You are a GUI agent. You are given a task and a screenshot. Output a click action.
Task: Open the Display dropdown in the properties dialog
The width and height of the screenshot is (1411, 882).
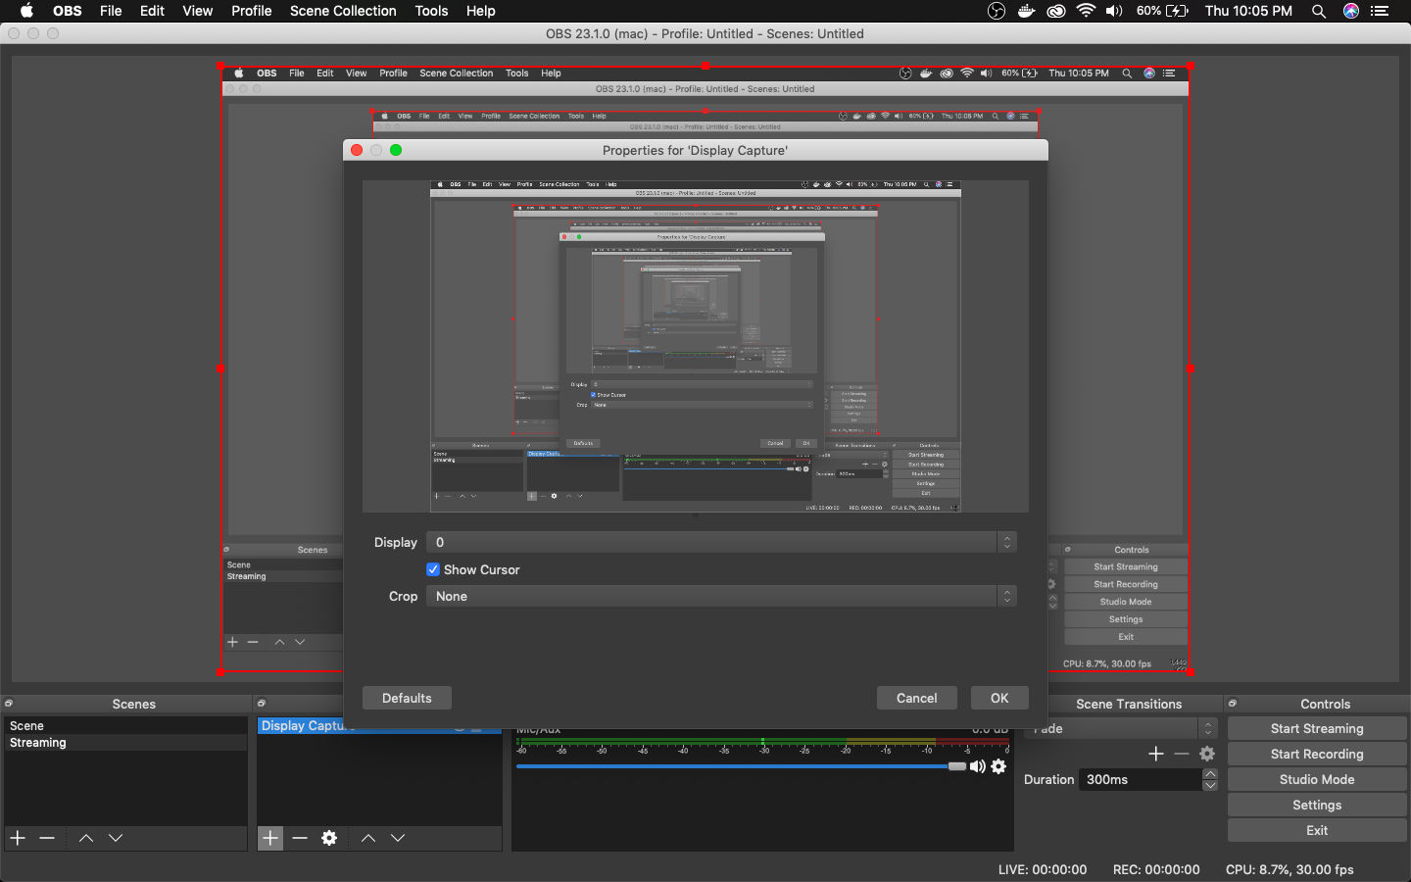pos(721,542)
